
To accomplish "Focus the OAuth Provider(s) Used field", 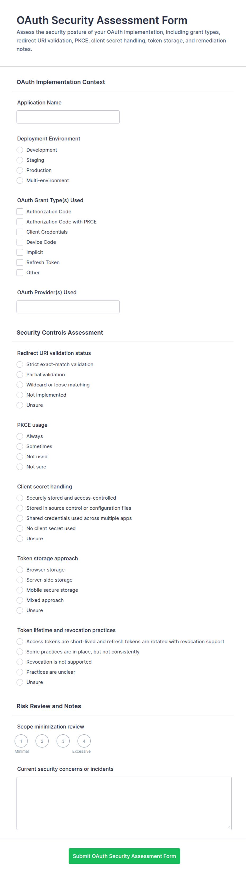I will 68,307.
